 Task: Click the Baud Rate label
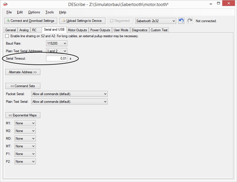pos(14,43)
